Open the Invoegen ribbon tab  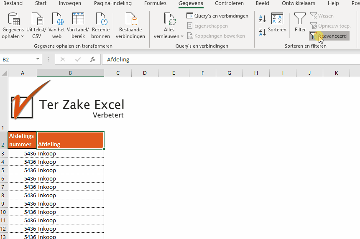point(70,3)
